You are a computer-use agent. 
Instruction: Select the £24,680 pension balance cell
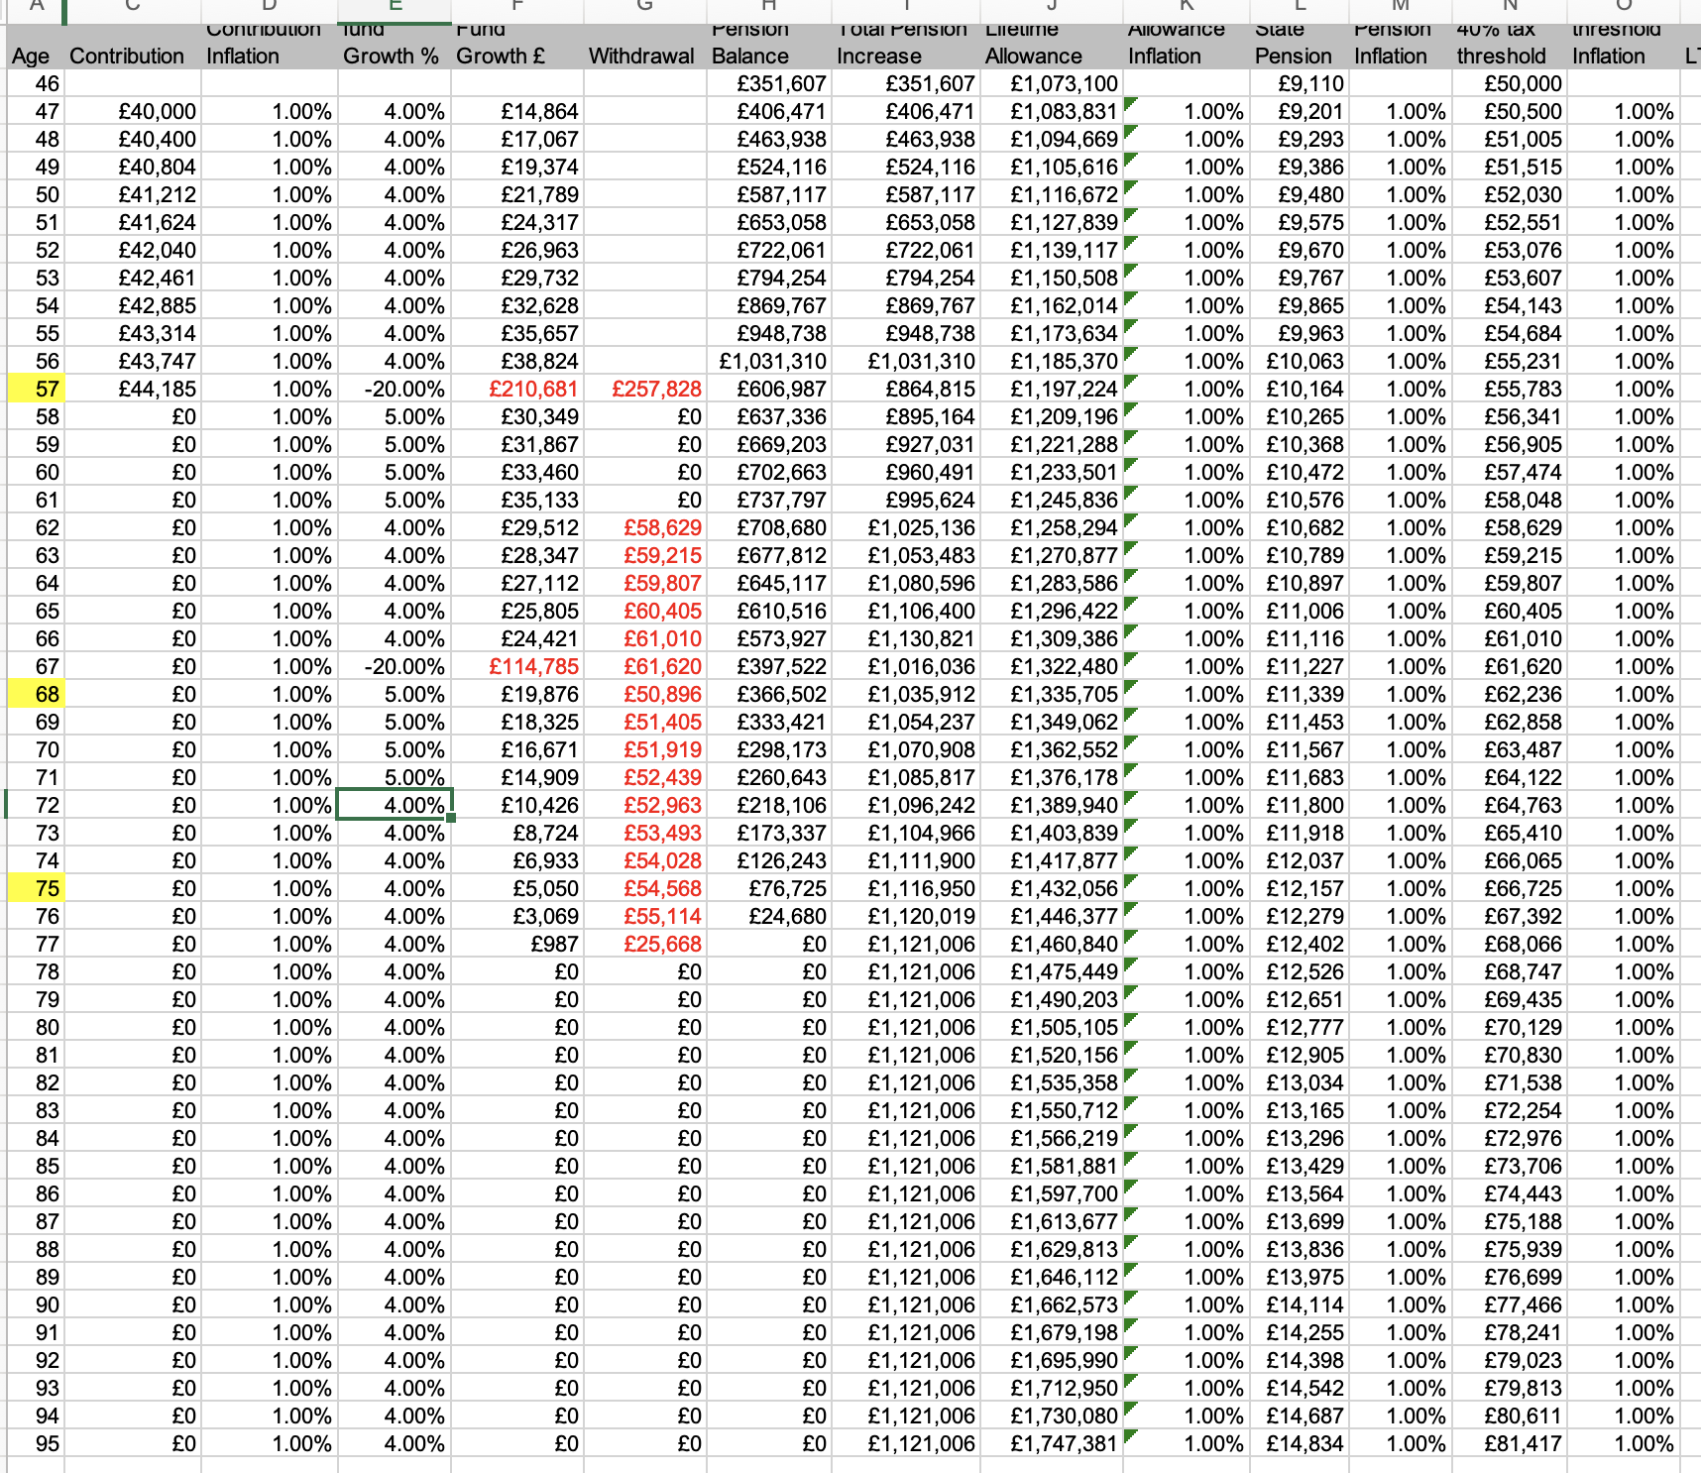[x=768, y=916]
